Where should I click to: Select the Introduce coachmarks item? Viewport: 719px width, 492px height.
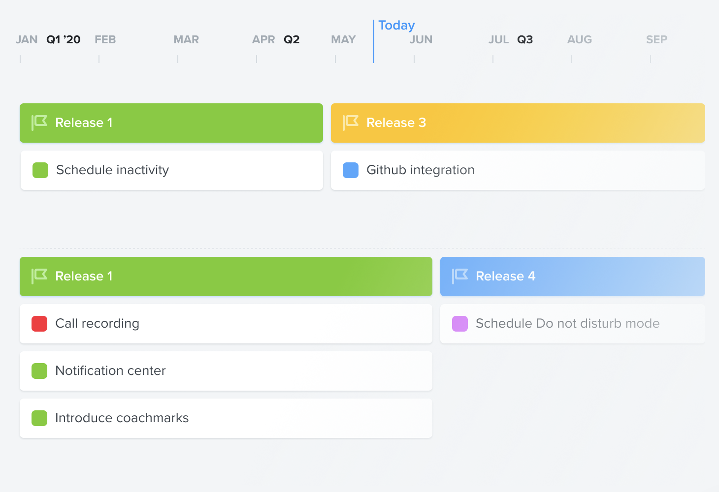pos(226,418)
